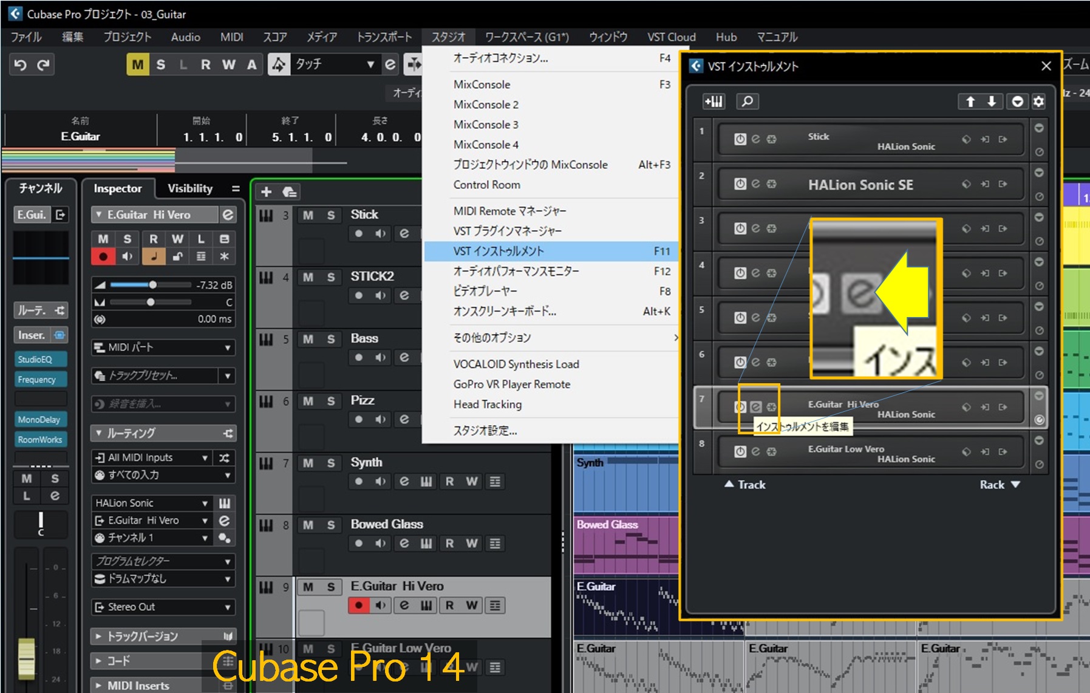This screenshot has width=1090, height=693.
Task: Open the instrument search magnifier icon
Action: (748, 101)
